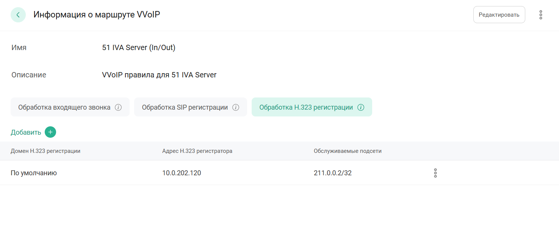This screenshot has width=559, height=239.
Task: Open the page options three-dot menu
Action: [540, 15]
